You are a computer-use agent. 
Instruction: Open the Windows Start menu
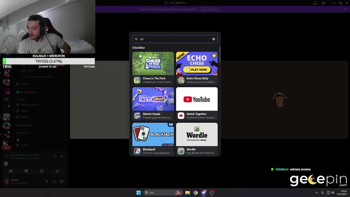(139, 193)
